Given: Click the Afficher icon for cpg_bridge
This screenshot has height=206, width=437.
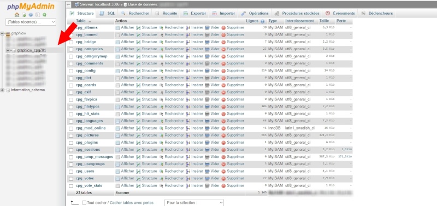Looking at the screenshot, I should pos(117,42).
